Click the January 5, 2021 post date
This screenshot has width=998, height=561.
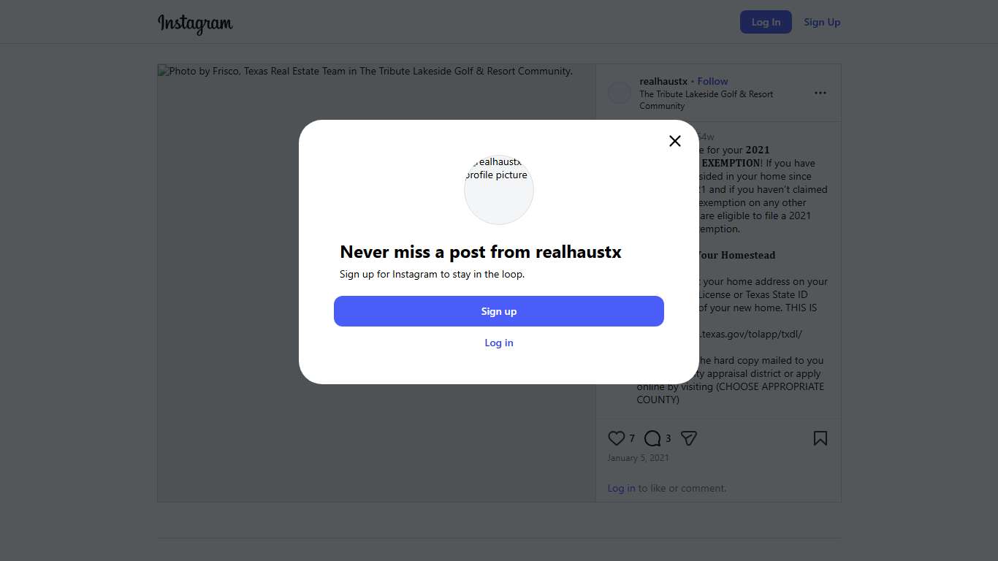point(638,458)
